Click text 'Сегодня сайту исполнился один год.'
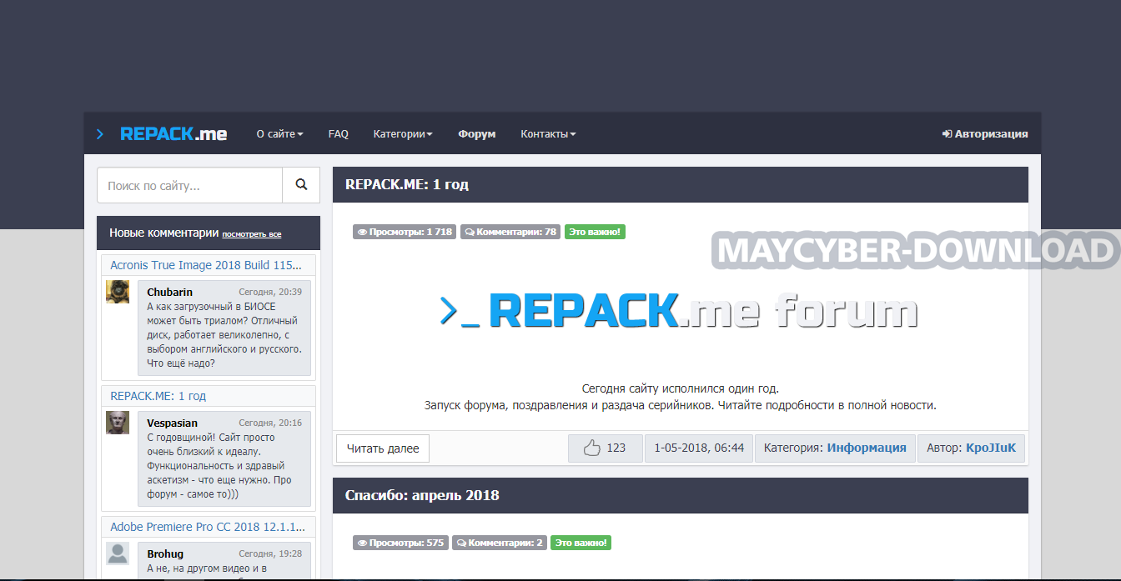Screen dimensions: 1121x581 coord(681,388)
